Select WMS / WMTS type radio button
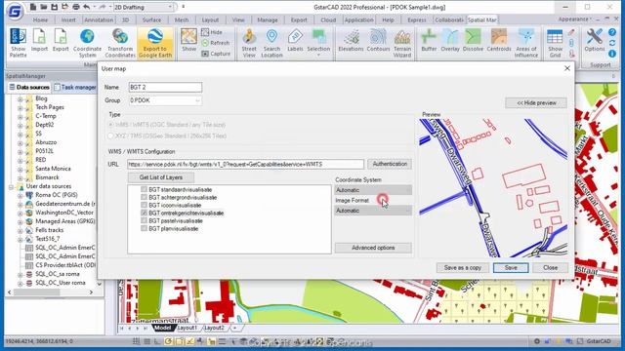The height and width of the screenshot is (351, 625). [110, 125]
